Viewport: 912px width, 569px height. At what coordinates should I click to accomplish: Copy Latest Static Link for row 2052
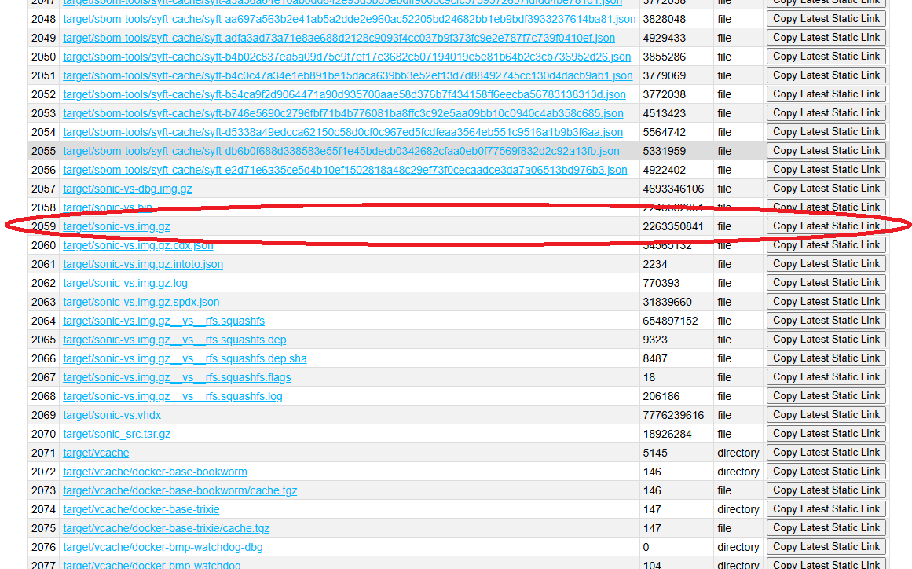point(826,94)
